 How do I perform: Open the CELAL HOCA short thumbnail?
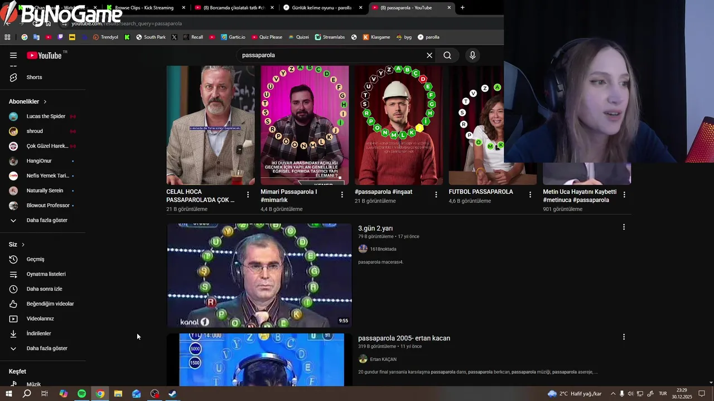[x=210, y=125]
